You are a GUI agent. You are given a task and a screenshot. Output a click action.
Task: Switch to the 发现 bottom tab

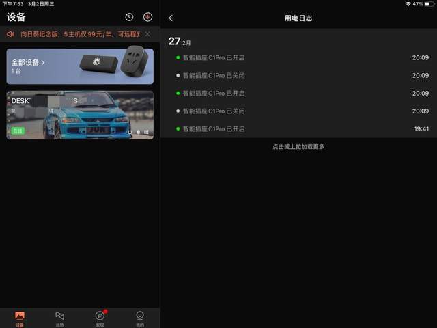[x=100, y=318]
